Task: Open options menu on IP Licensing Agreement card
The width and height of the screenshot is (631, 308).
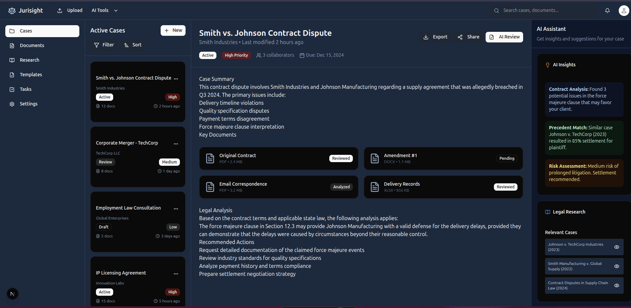Action: coord(176,274)
